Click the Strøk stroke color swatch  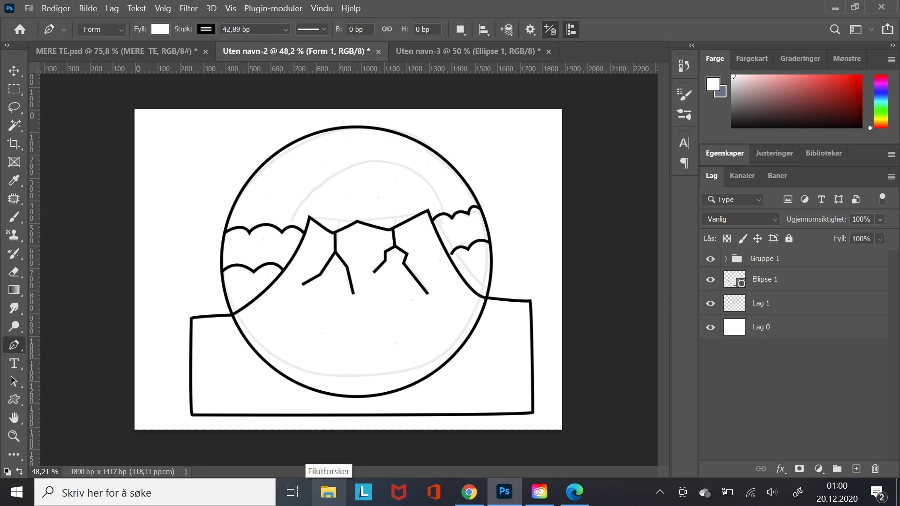[206, 30]
